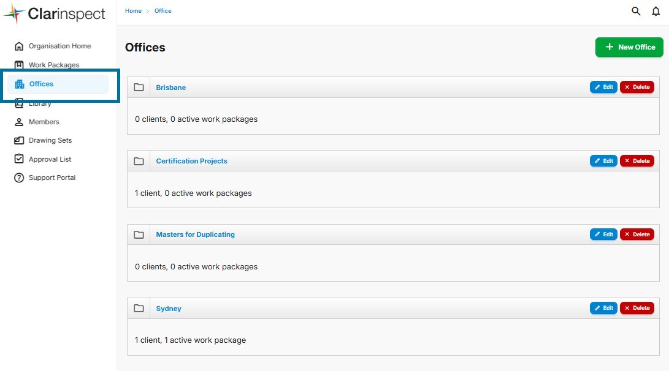669x371 pixels.
Task: Open the notifications bell
Action: (x=656, y=11)
